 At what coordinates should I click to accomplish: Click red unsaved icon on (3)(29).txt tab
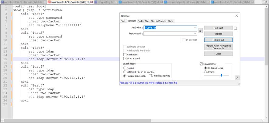pyautogui.click(x=49, y=2)
